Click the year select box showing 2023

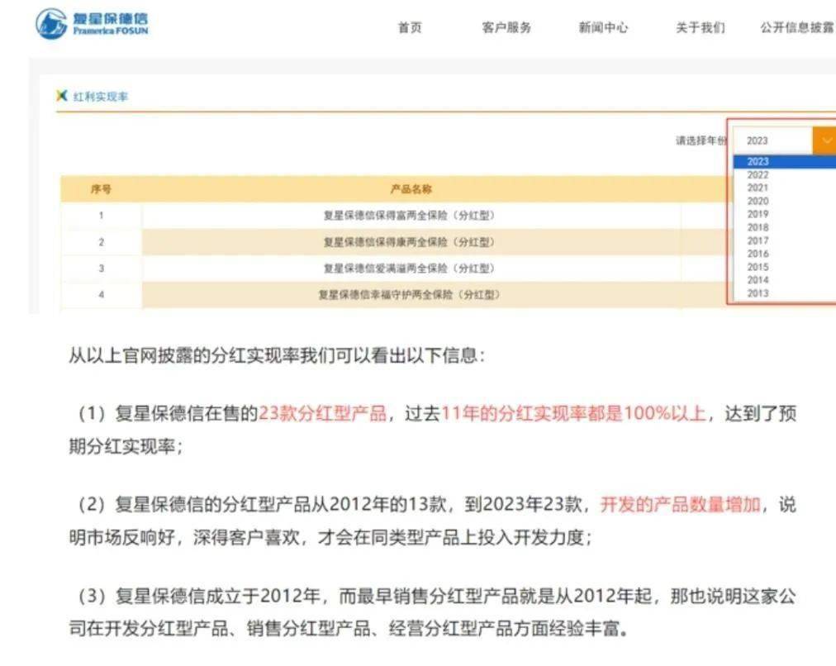click(772, 140)
